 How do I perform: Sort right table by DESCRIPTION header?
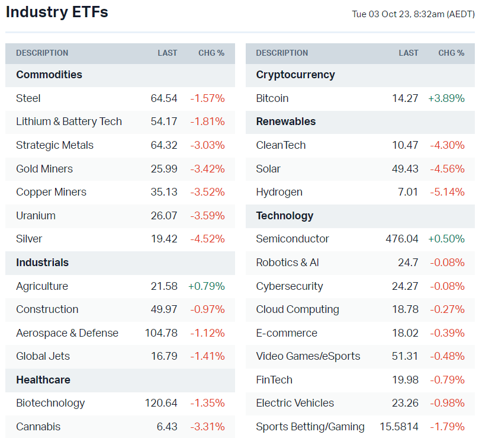tap(282, 53)
